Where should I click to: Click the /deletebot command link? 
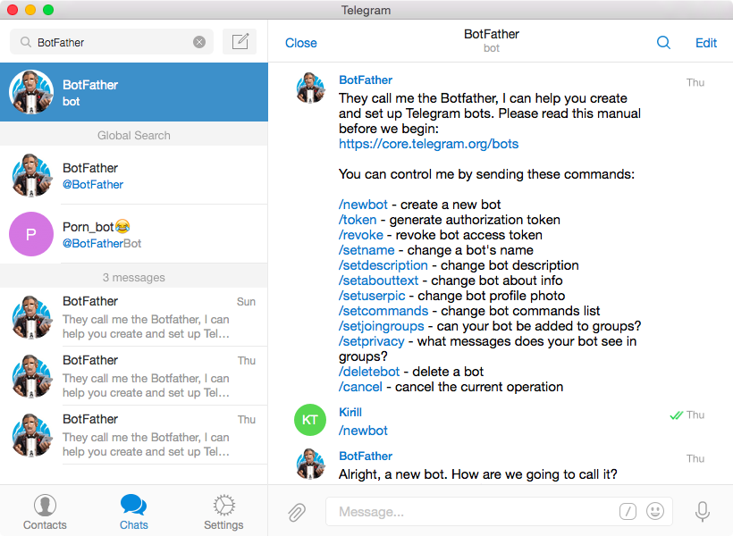[x=369, y=372]
